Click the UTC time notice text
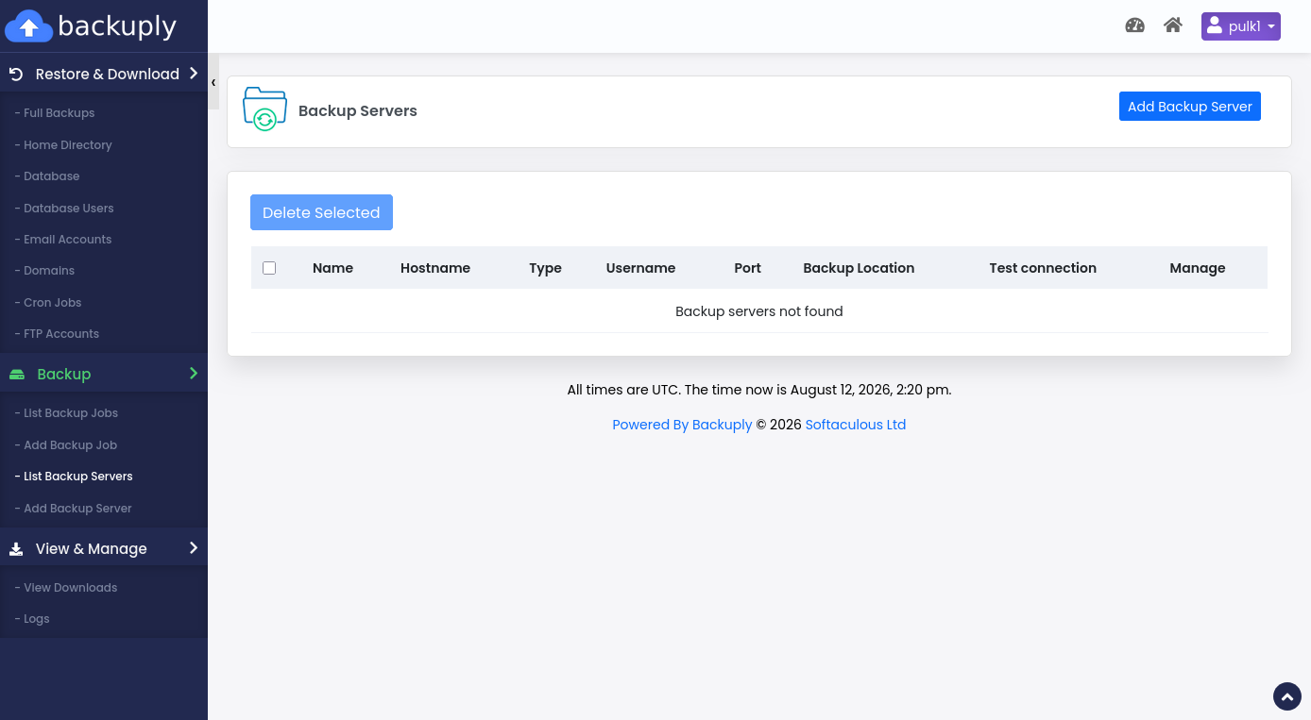 pyautogui.click(x=759, y=390)
